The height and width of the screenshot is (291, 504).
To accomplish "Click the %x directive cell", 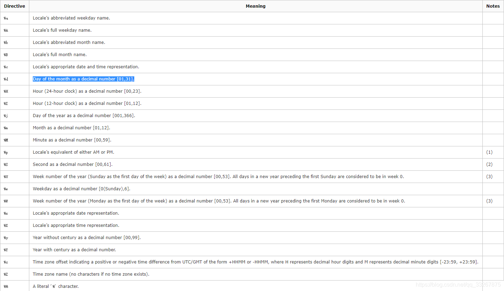I will (x=15, y=213).
